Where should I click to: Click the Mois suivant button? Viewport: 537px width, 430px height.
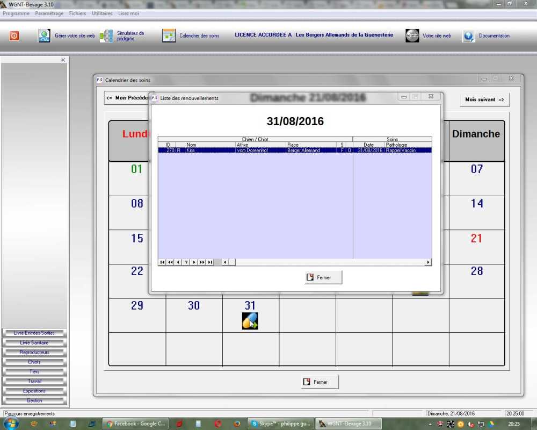[x=484, y=99]
